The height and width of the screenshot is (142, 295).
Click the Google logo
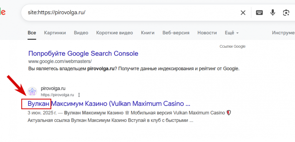click(x=3, y=12)
